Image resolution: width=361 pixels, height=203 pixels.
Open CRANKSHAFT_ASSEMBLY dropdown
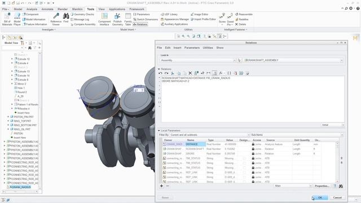(x=293, y=60)
